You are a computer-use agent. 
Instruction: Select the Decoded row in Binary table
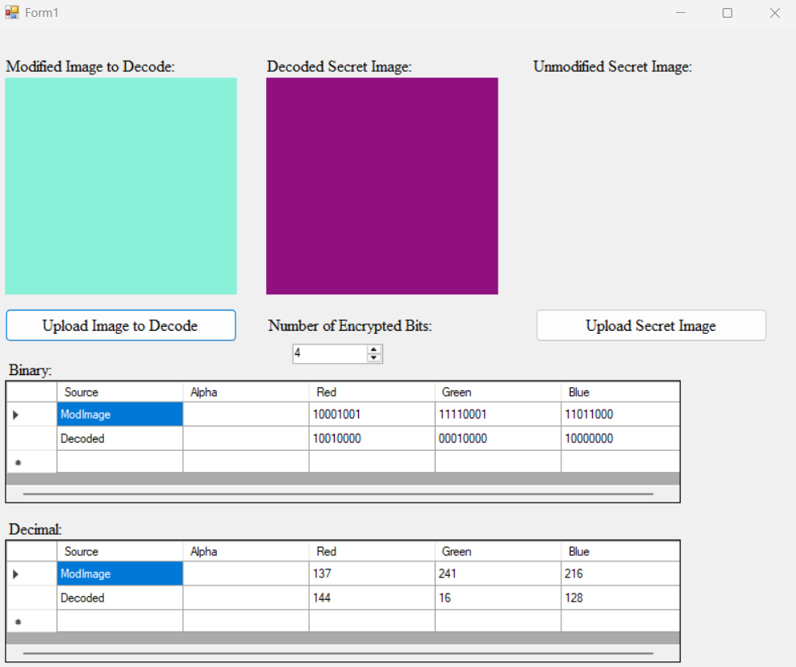[x=120, y=439]
